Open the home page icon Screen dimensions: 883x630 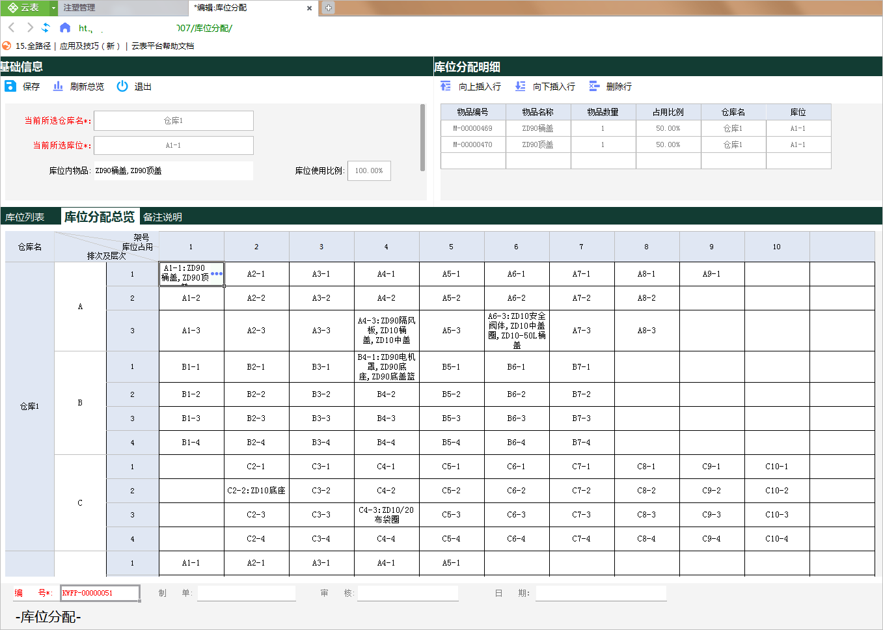coord(64,27)
